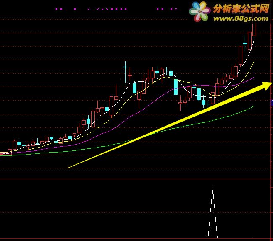Click the cyan doji candle with tallest wick

[125, 72]
